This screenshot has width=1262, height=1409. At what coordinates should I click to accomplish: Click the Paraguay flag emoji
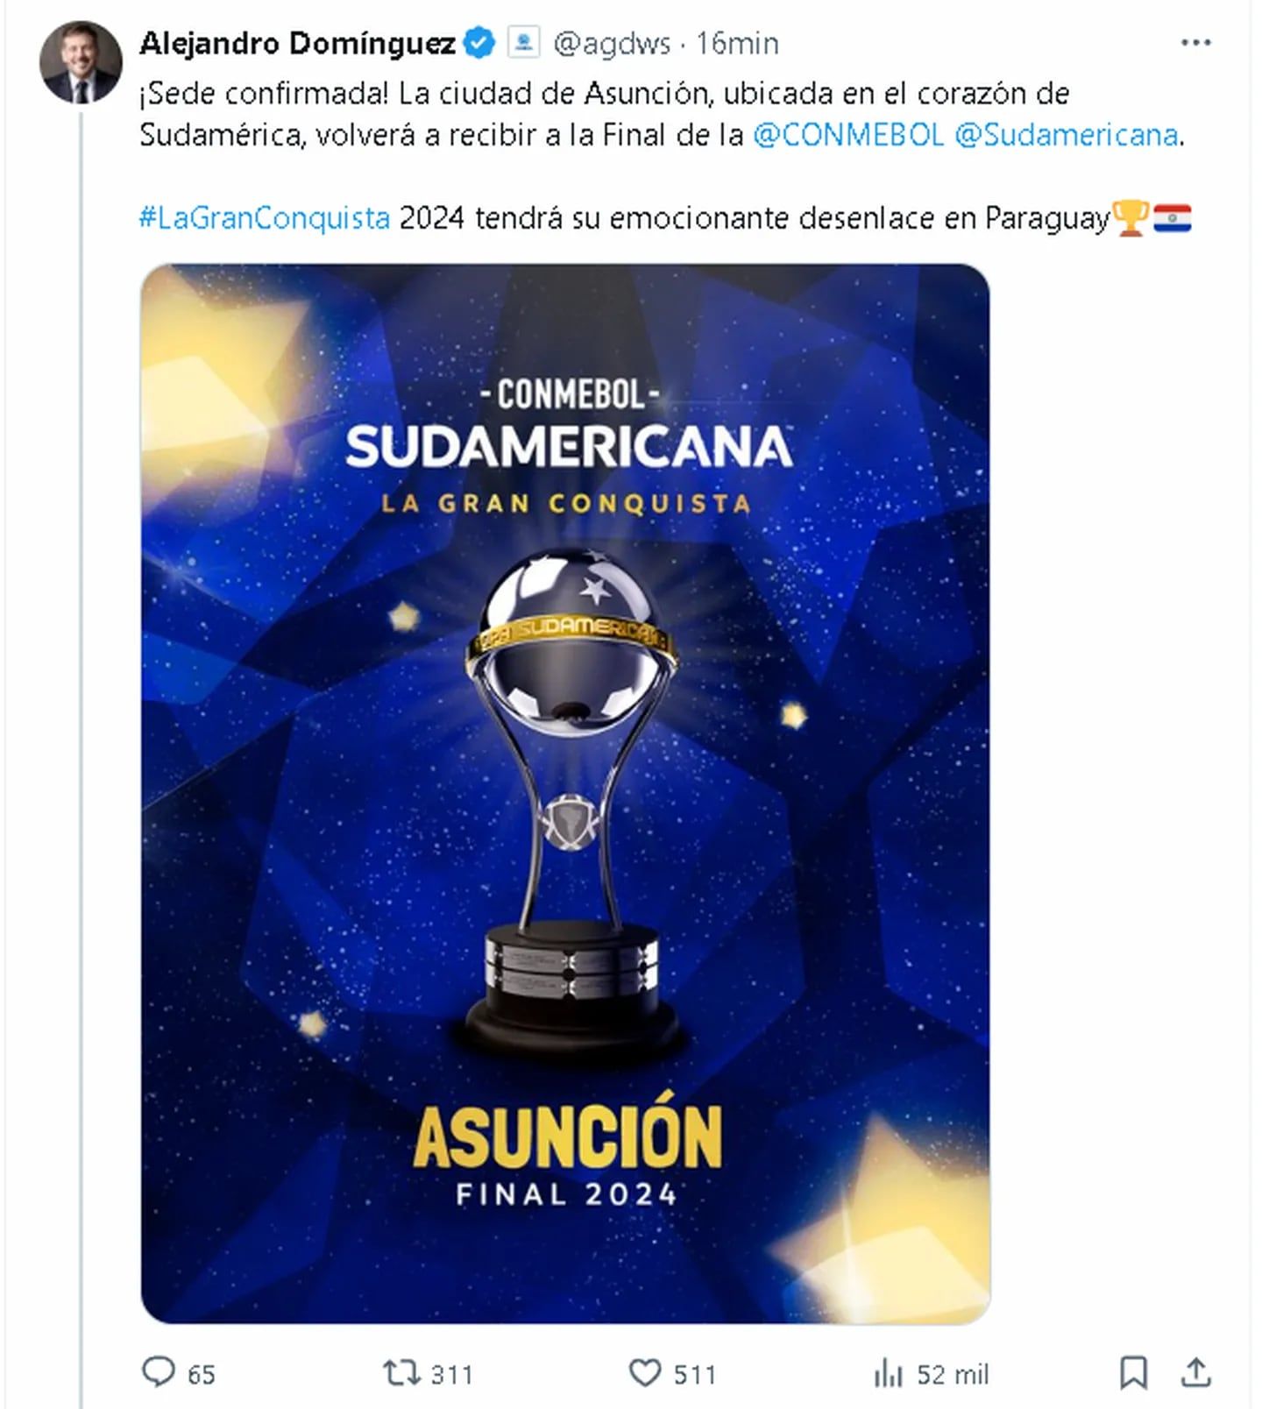click(1173, 217)
